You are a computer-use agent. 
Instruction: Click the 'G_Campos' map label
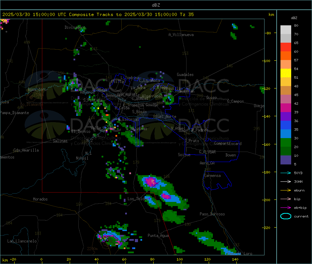(x=236, y=101)
